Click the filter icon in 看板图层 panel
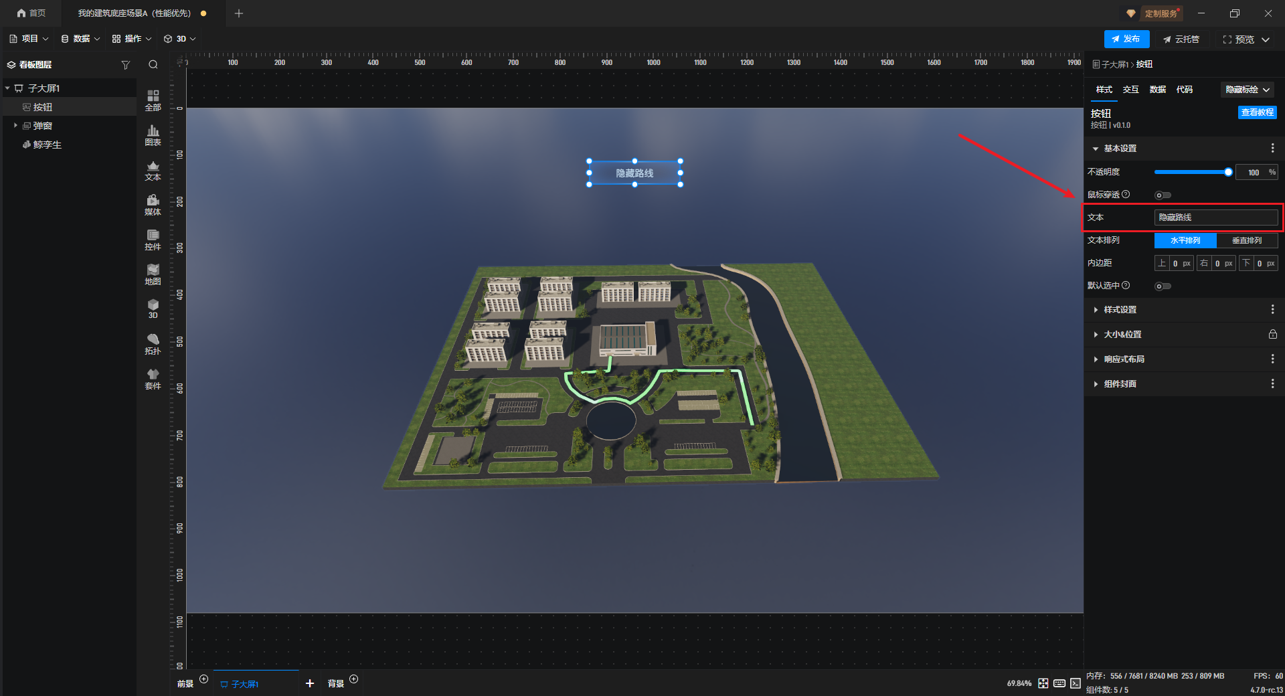The image size is (1285, 696). [125, 65]
